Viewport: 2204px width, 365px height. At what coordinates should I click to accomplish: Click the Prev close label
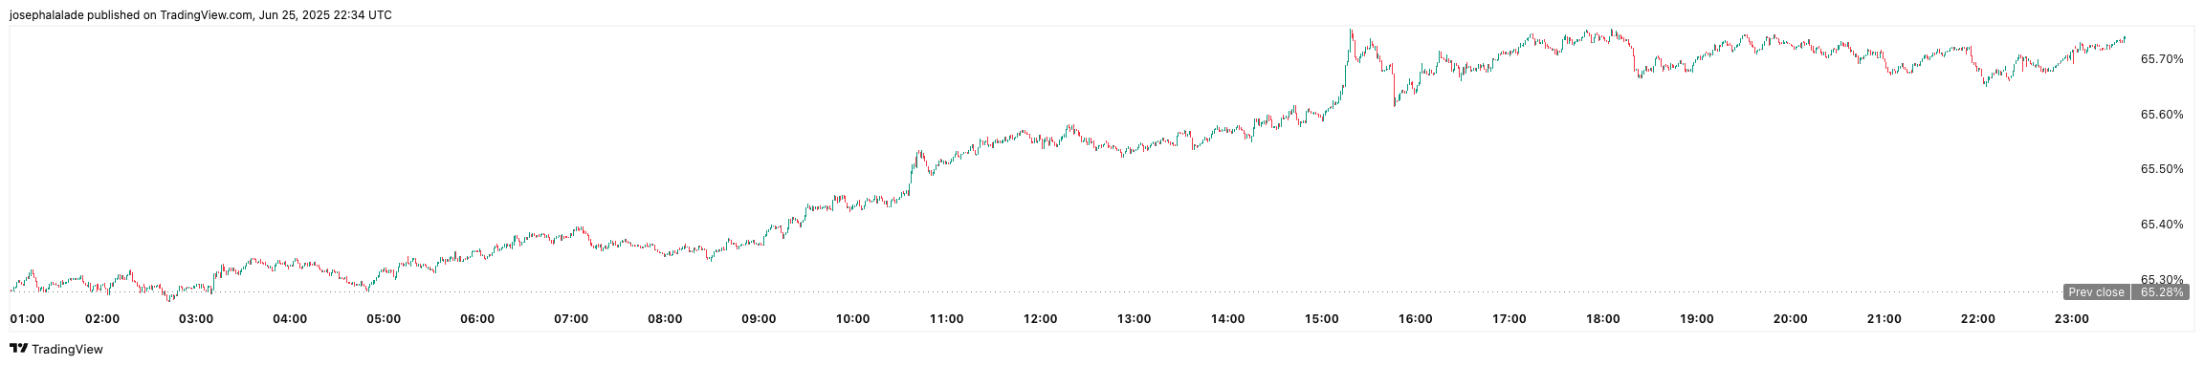[x=2096, y=292]
